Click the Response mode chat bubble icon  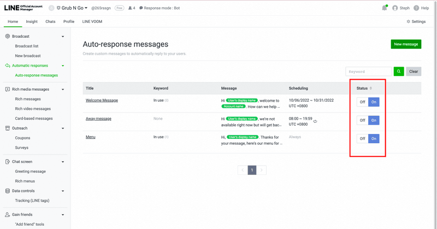point(141,8)
